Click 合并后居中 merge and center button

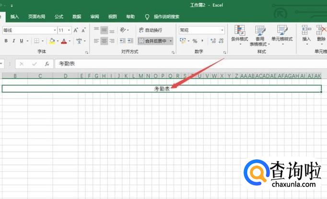pyautogui.click(x=153, y=41)
